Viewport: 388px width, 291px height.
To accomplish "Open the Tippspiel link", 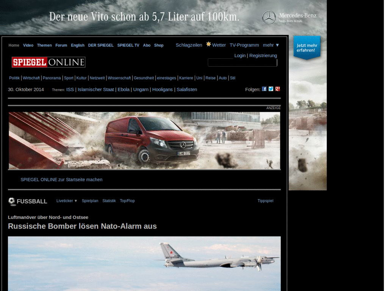I will (x=266, y=201).
